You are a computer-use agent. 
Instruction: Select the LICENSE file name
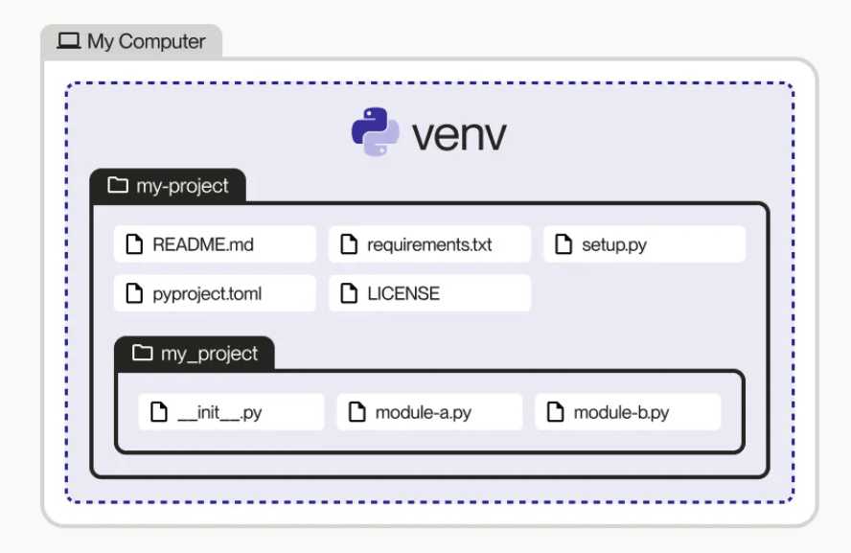pos(403,293)
